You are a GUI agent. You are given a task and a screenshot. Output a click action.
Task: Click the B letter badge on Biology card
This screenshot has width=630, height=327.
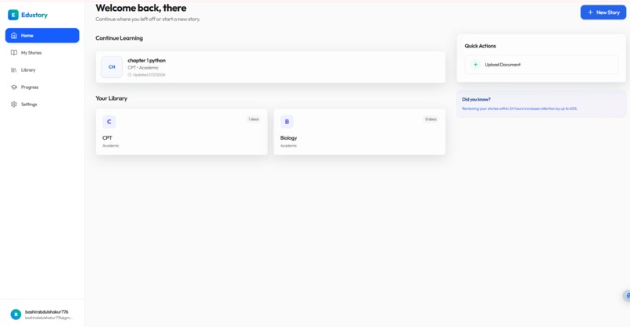287,122
